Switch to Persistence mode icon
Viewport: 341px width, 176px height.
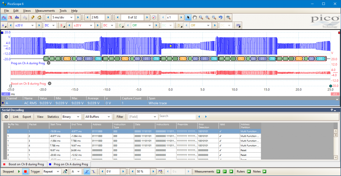click(10, 17)
